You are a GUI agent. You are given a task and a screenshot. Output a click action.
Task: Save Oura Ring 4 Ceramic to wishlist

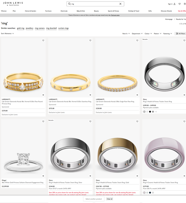click(x=184, y=122)
